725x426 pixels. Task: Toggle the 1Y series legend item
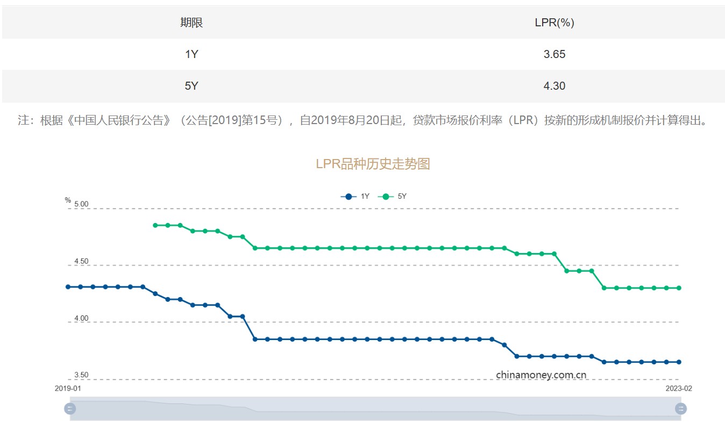(x=355, y=197)
